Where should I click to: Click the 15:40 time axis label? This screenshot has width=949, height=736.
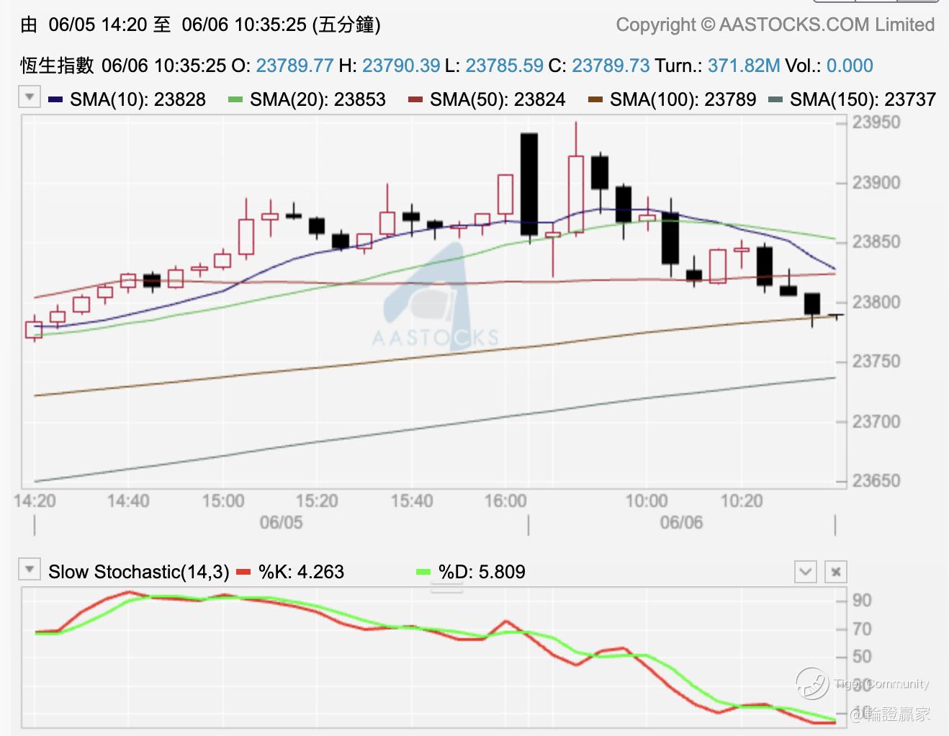tap(411, 501)
